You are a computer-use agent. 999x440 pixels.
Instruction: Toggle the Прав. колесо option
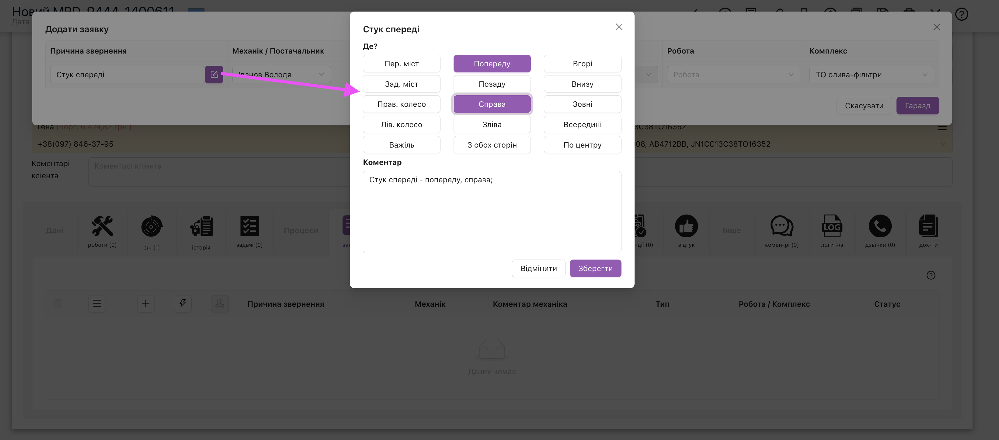point(401,104)
